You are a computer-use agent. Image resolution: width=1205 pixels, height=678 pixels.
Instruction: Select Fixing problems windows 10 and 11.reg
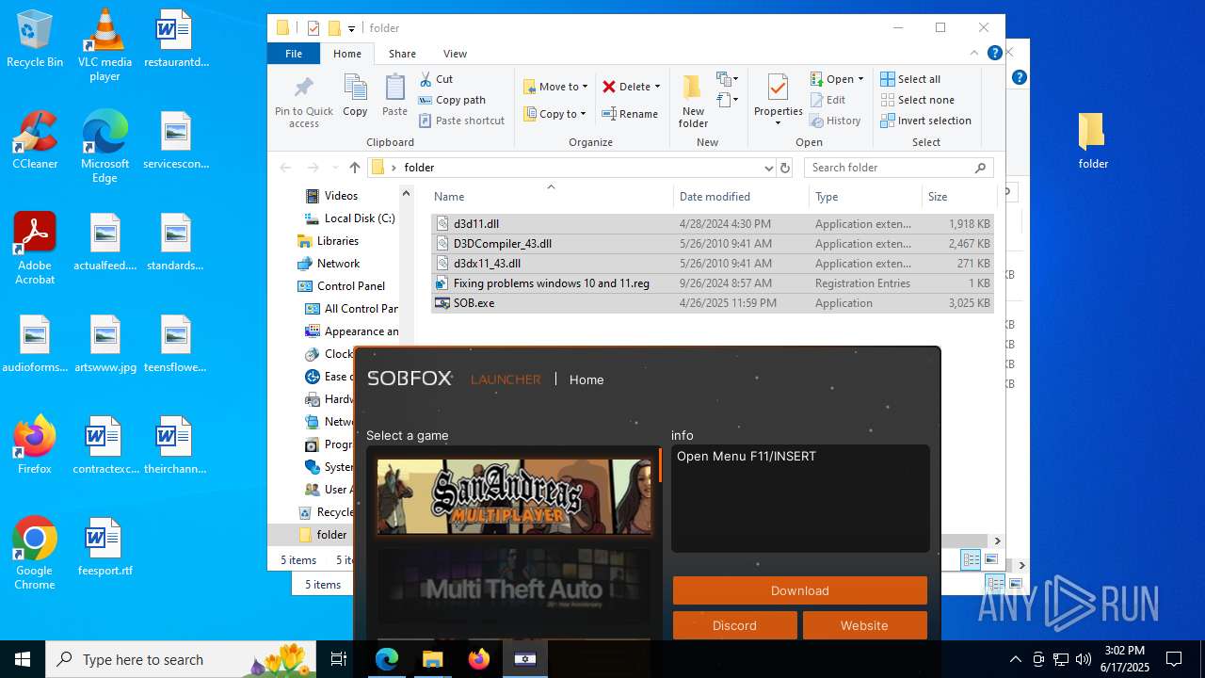click(x=712, y=283)
